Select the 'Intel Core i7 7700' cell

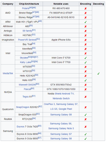(x=61, y=62)
